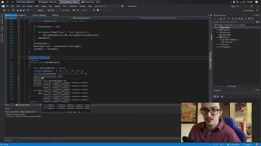Click the taskbar search magnifier icon
This screenshot has height=146, width=261.
click(7, 2)
